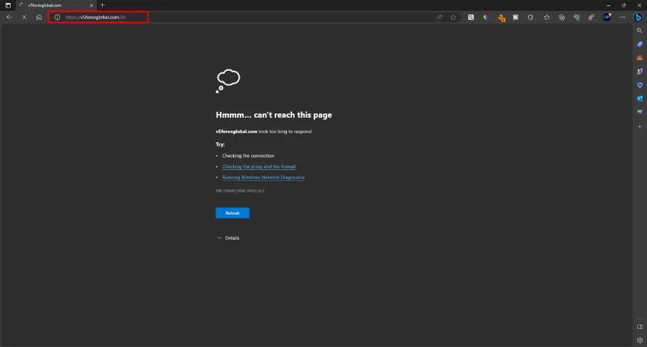The image size is (647, 347).
Task: Open sidebar paper plane Drop icon
Action: click(639, 112)
